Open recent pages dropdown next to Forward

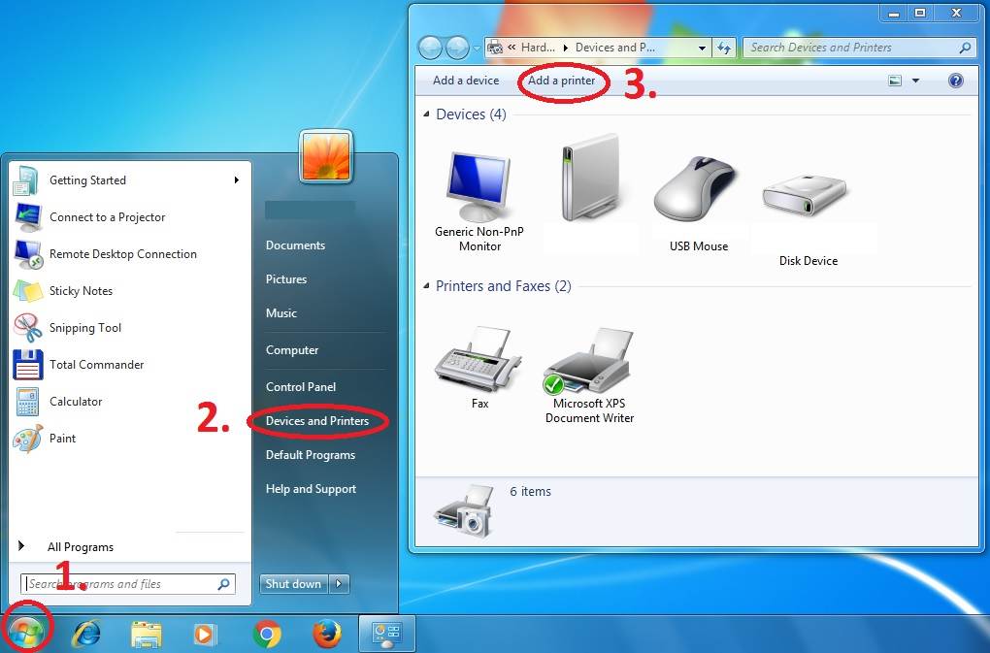(477, 49)
